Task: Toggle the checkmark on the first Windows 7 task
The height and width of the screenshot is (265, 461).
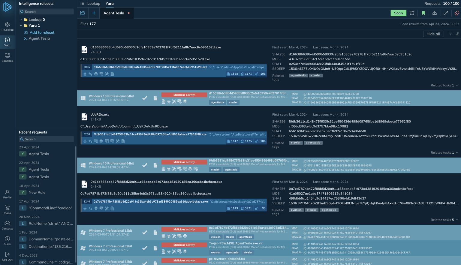Action: coord(145,232)
